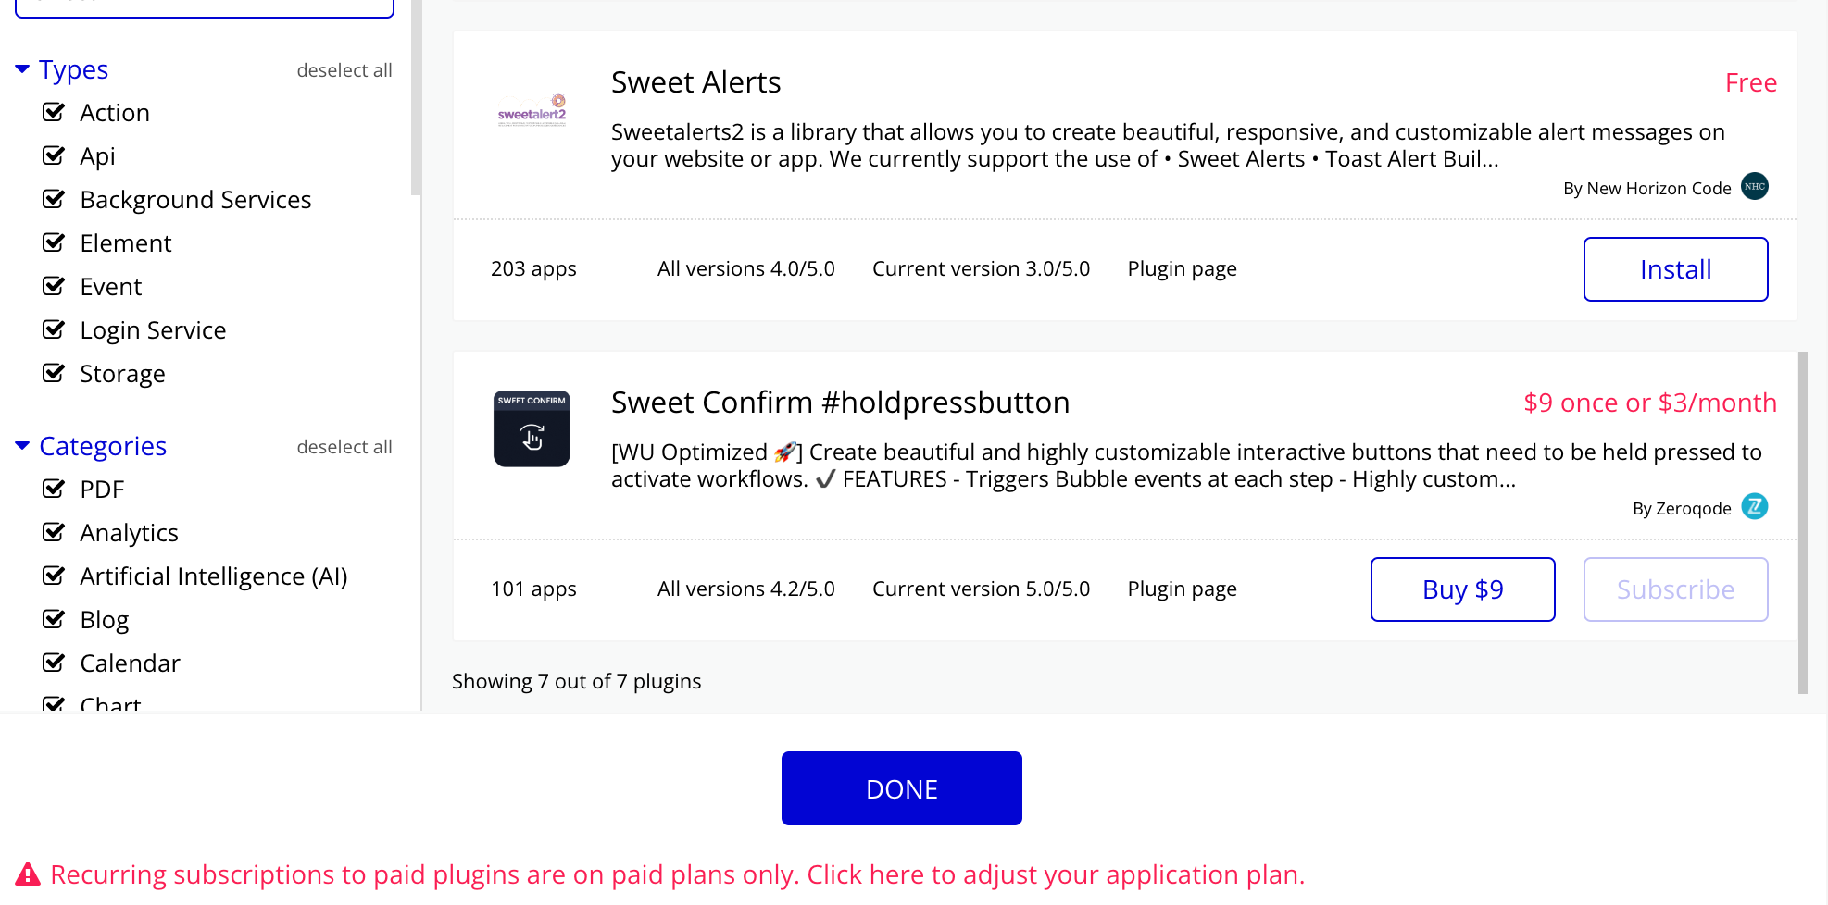Collapse the Categories filter arrow

tap(23, 446)
